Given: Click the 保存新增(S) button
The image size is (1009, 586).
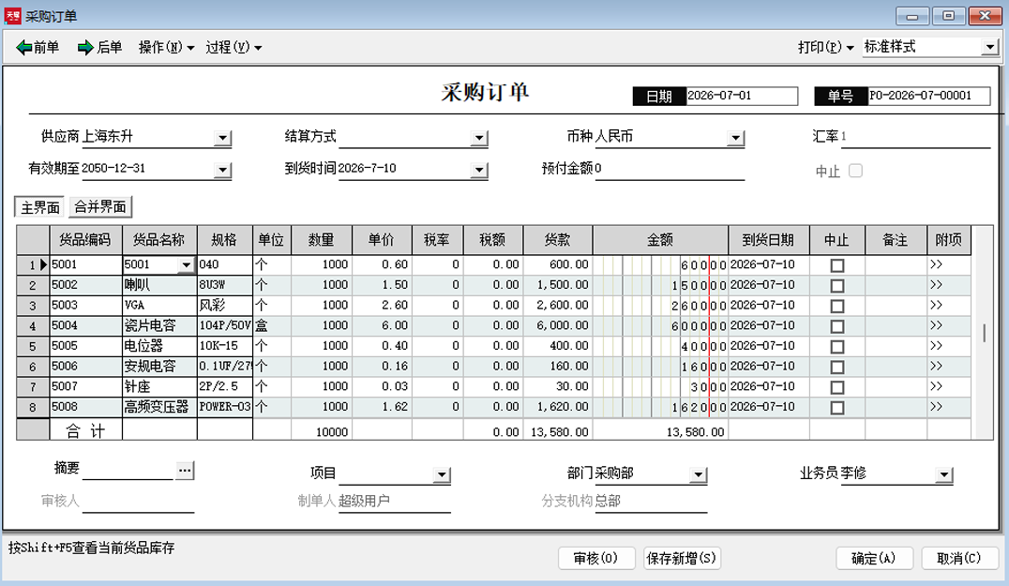Looking at the screenshot, I should point(682,558).
